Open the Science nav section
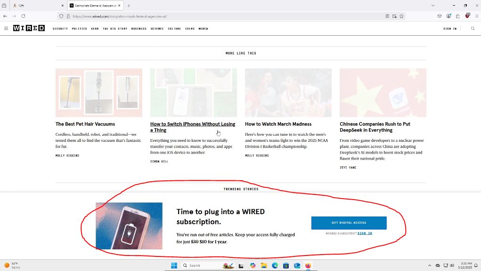Image resolution: width=481 pixels, height=271 pixels. tap(157, 29)
